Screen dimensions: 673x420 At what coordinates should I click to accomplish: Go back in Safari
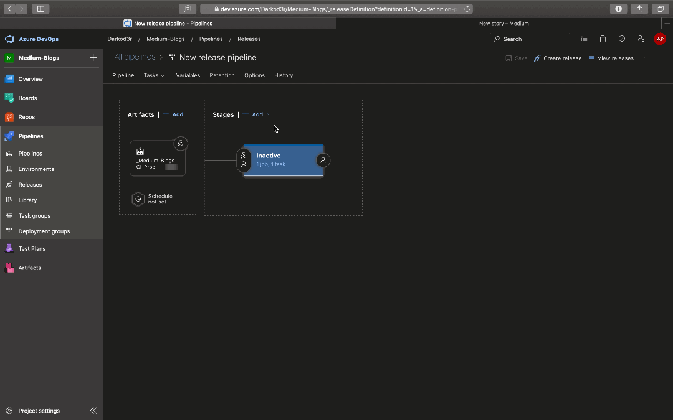9,9
